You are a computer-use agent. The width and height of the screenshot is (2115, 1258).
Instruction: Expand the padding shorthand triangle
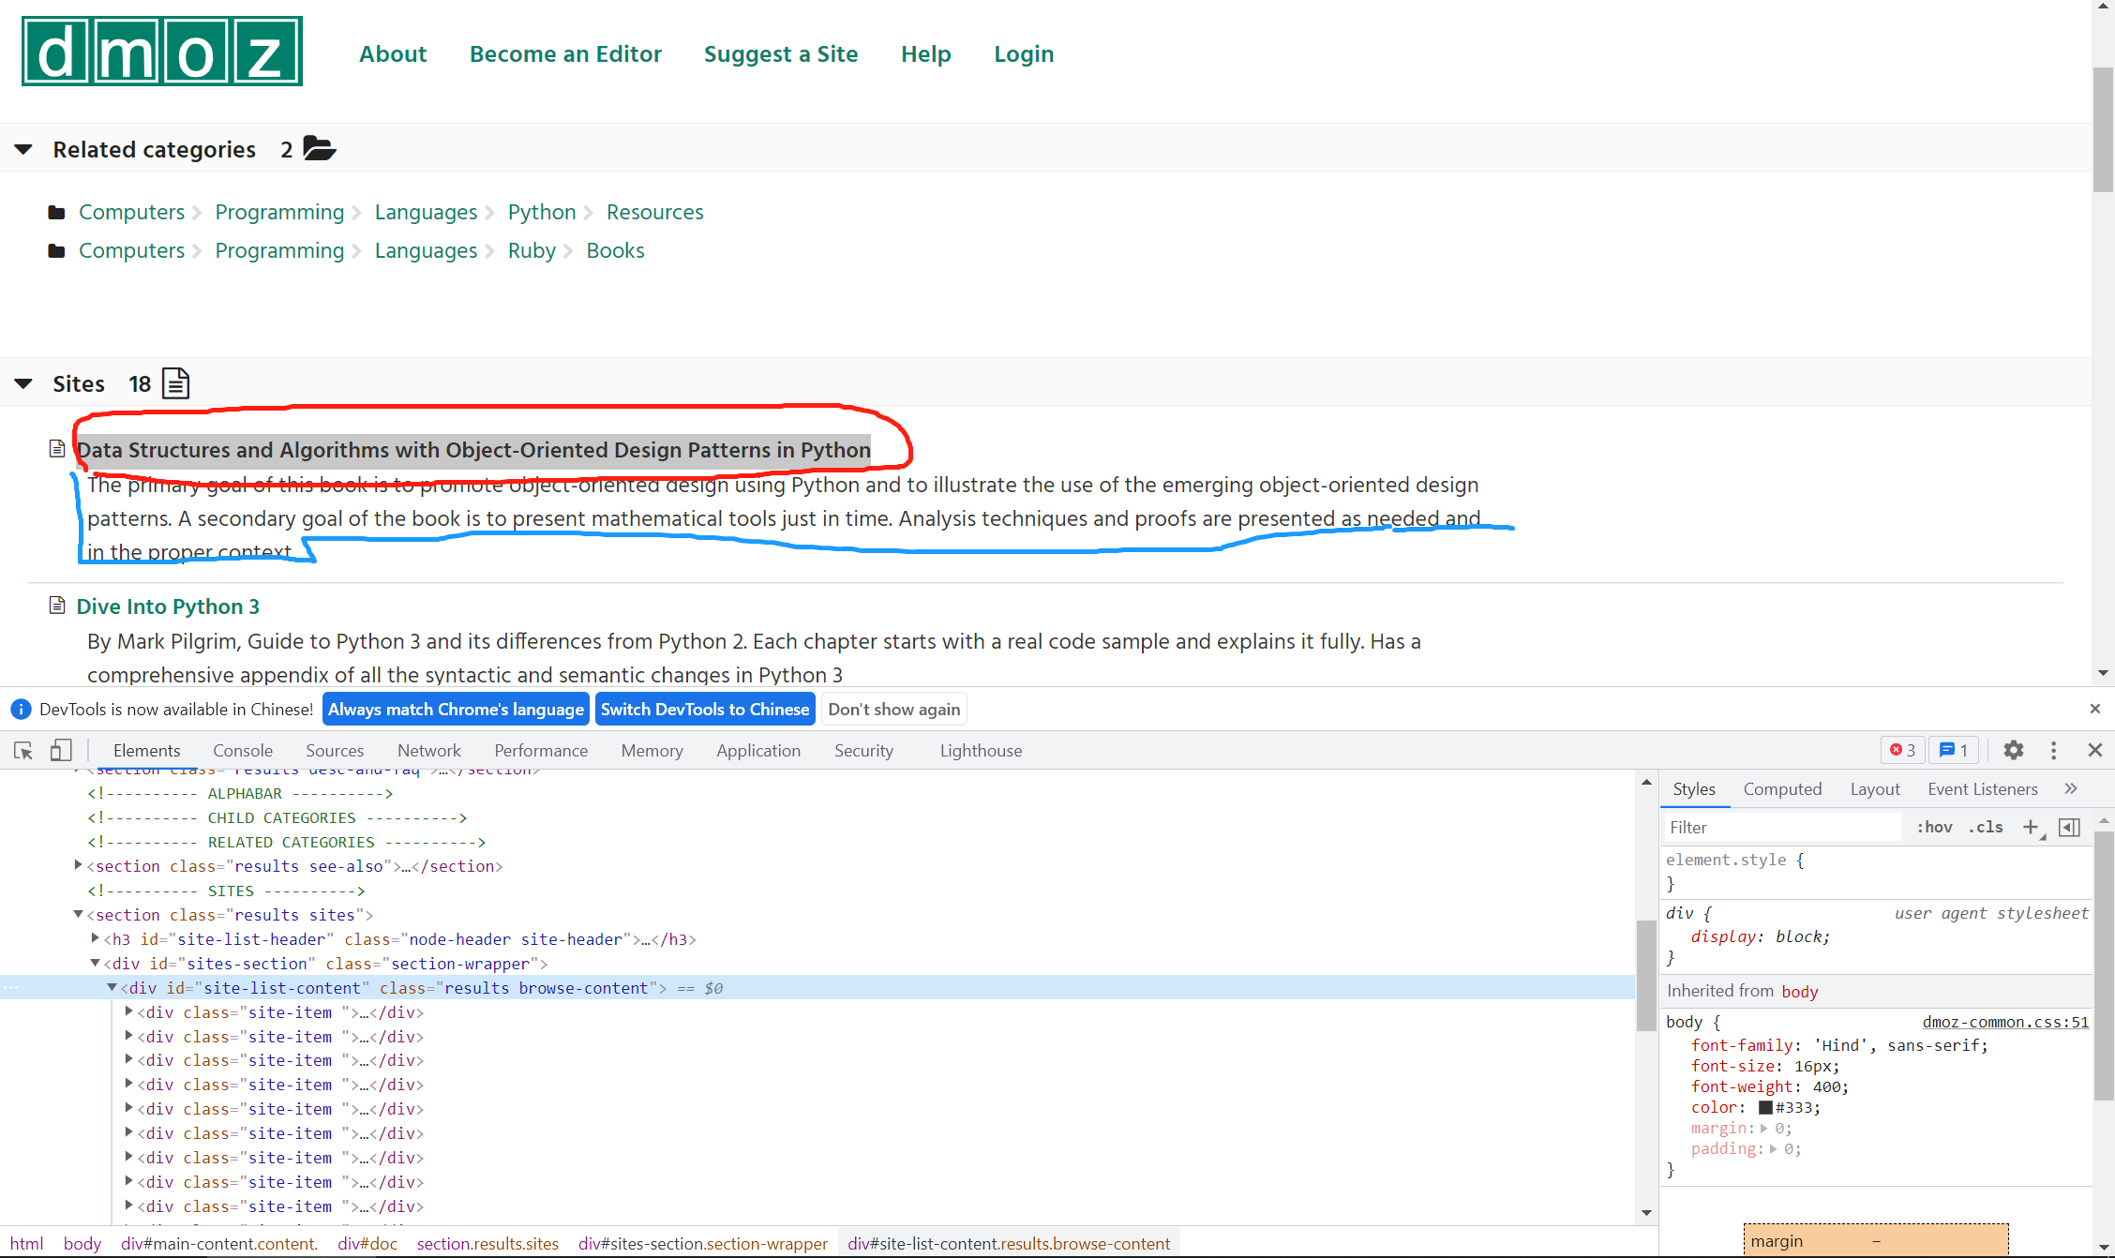coord(1774,1148)
